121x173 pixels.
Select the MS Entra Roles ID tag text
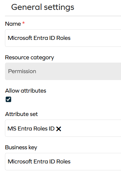31,129
